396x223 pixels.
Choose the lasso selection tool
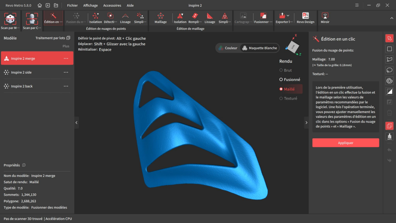point(389,70)
